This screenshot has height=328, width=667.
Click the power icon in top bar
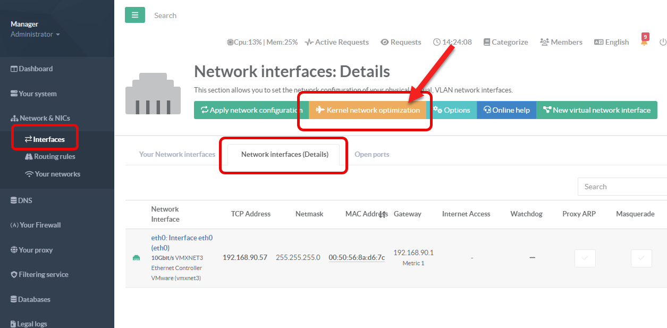(x=662, y=42)
